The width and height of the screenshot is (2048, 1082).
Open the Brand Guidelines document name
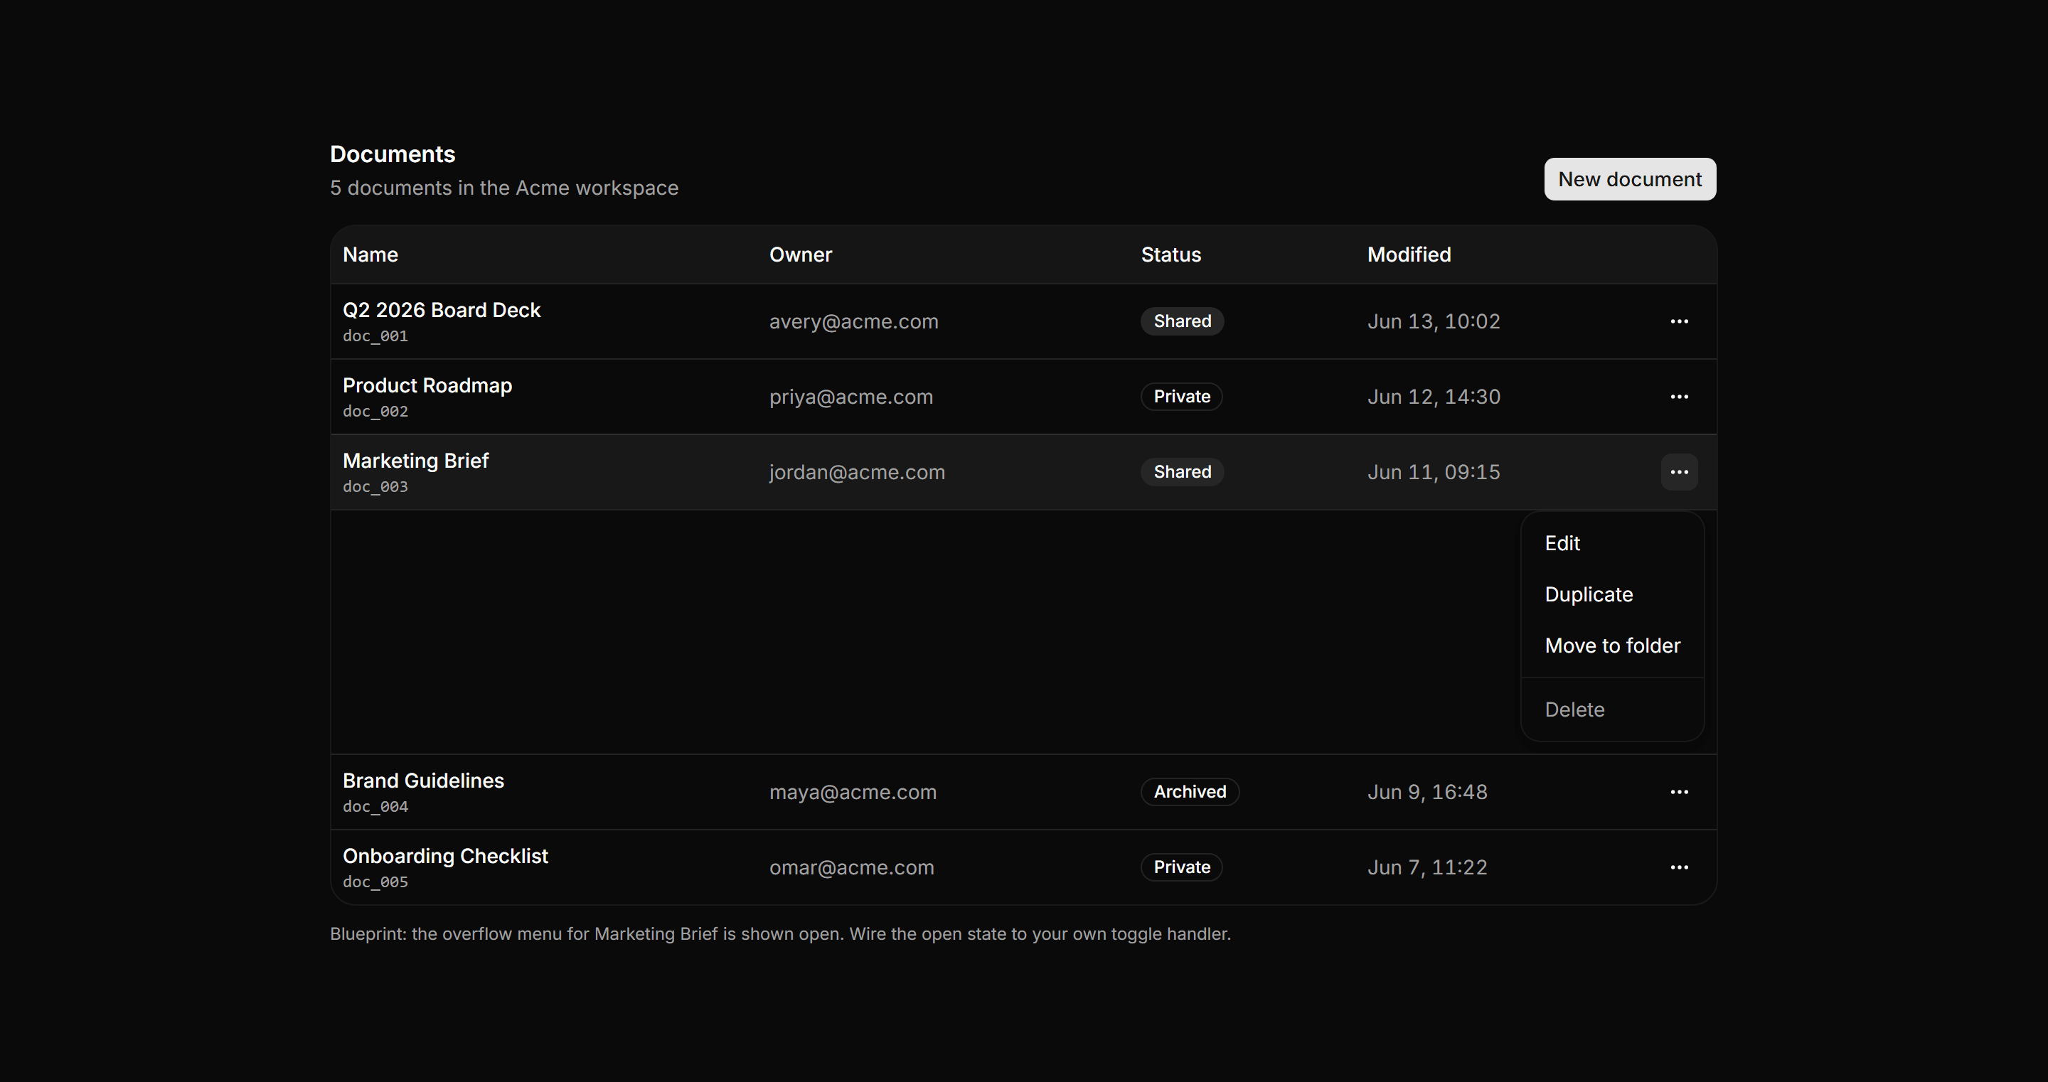point(423,781)
